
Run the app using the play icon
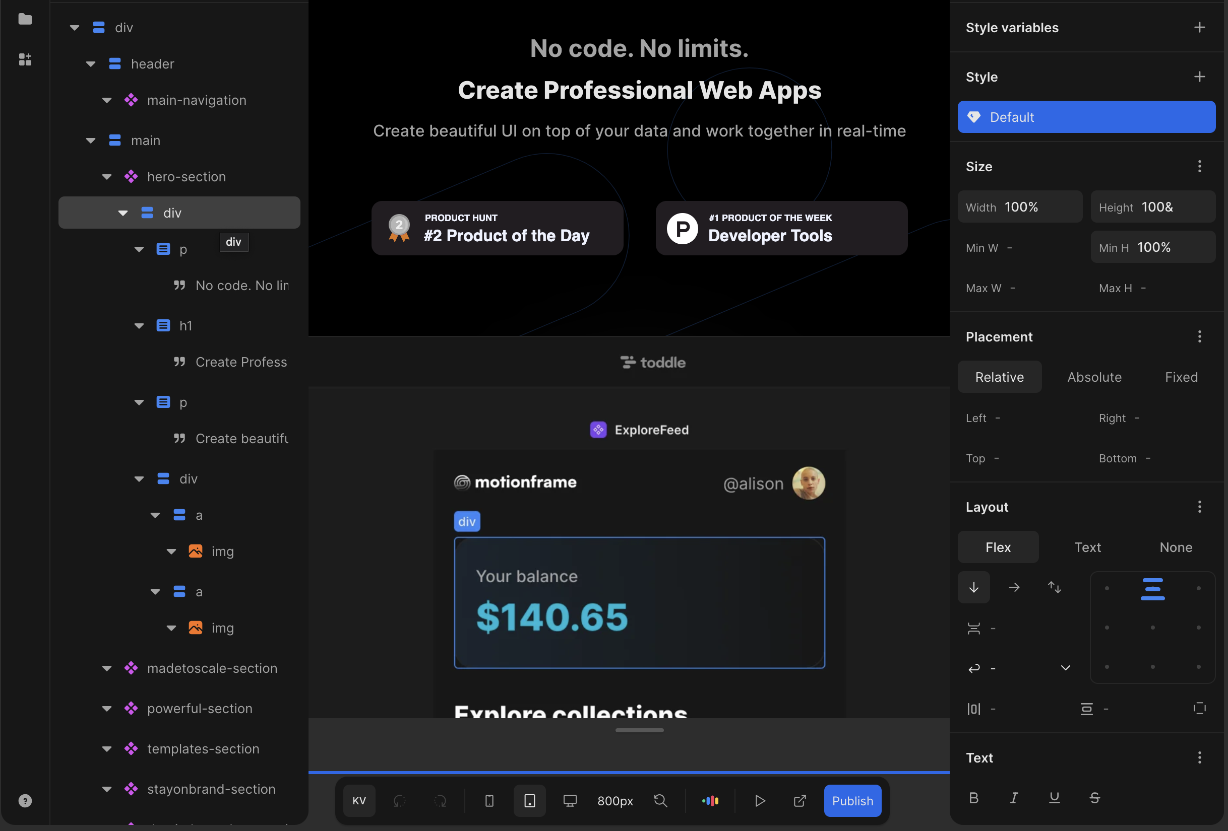760,800
